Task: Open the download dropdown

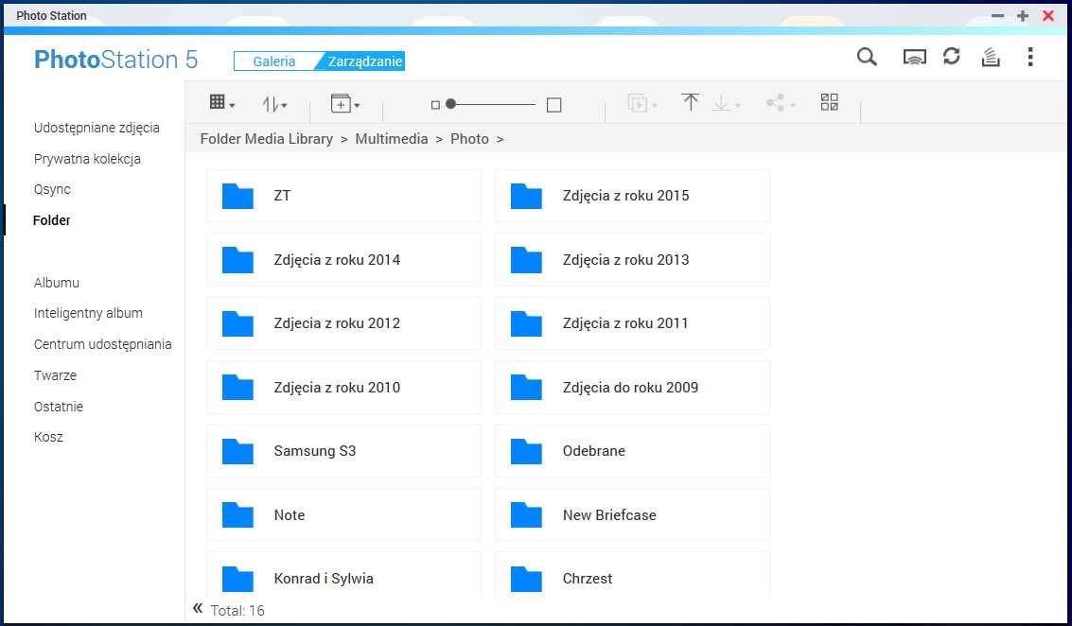Action: click(x=726, y=103)
